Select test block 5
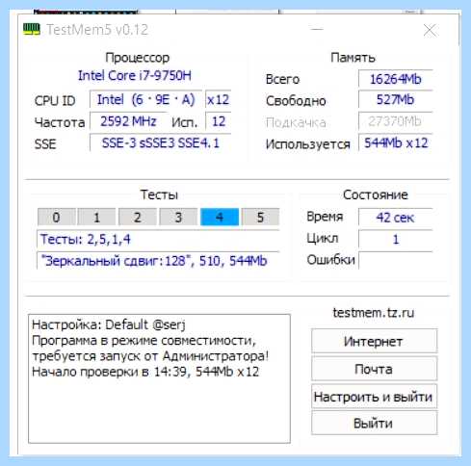The image size is (471, 466). click(260, 218)
